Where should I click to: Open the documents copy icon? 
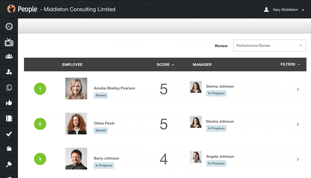tap(9, 88)
